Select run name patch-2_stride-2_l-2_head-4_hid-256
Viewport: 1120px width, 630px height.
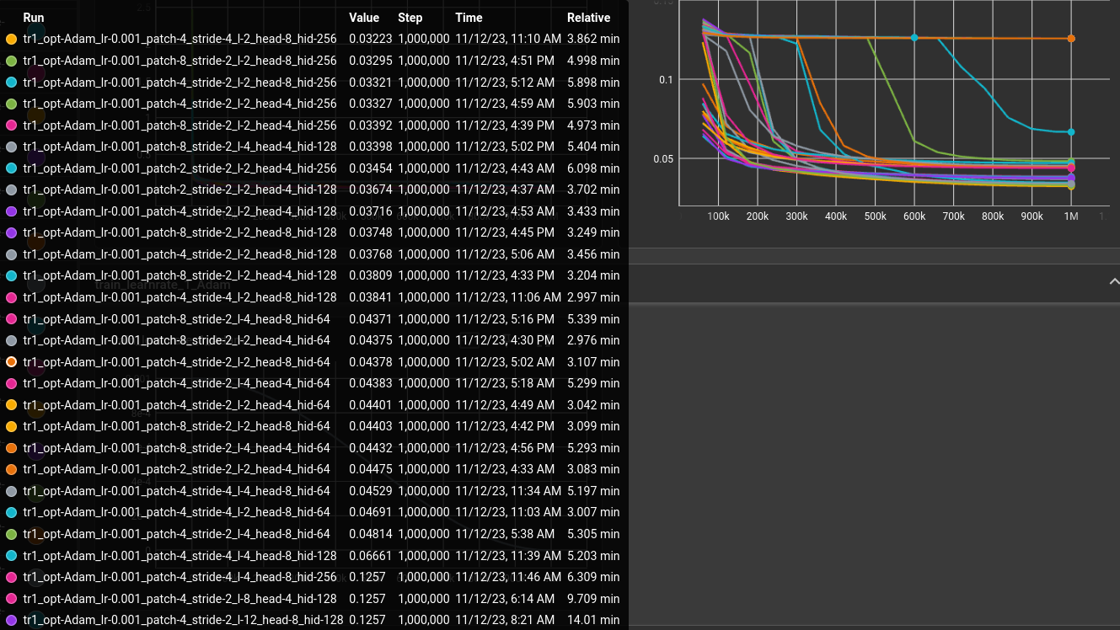[x=180, y=168]
